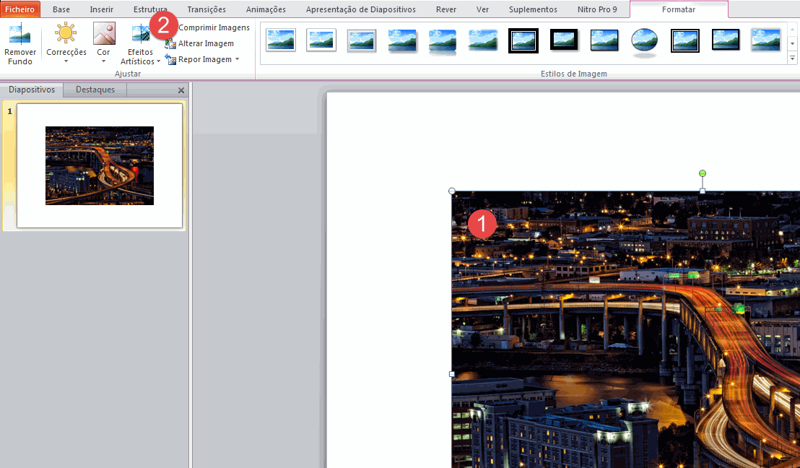The image size is (800, 468).
Task: Switch to the Base tab
Action: click(61, 9)
